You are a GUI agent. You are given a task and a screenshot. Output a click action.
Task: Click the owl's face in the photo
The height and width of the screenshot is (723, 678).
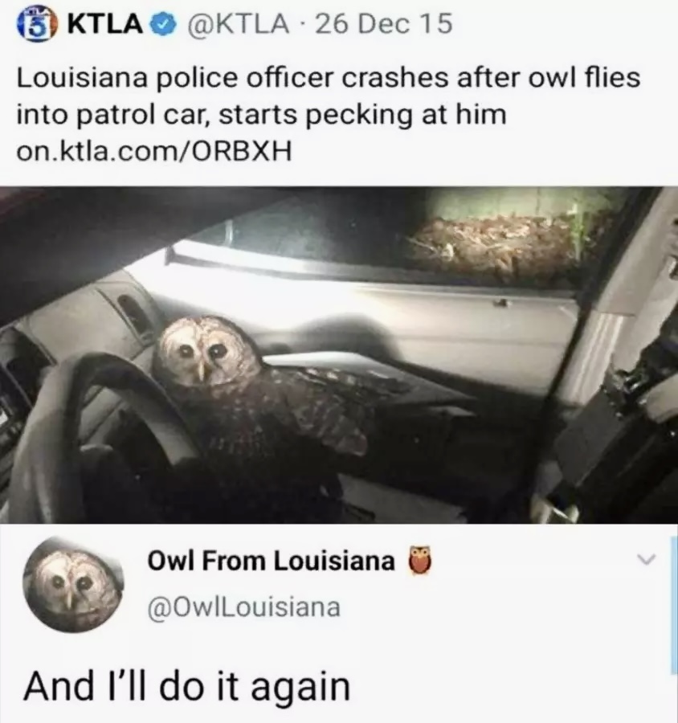[x=205, y=352]
